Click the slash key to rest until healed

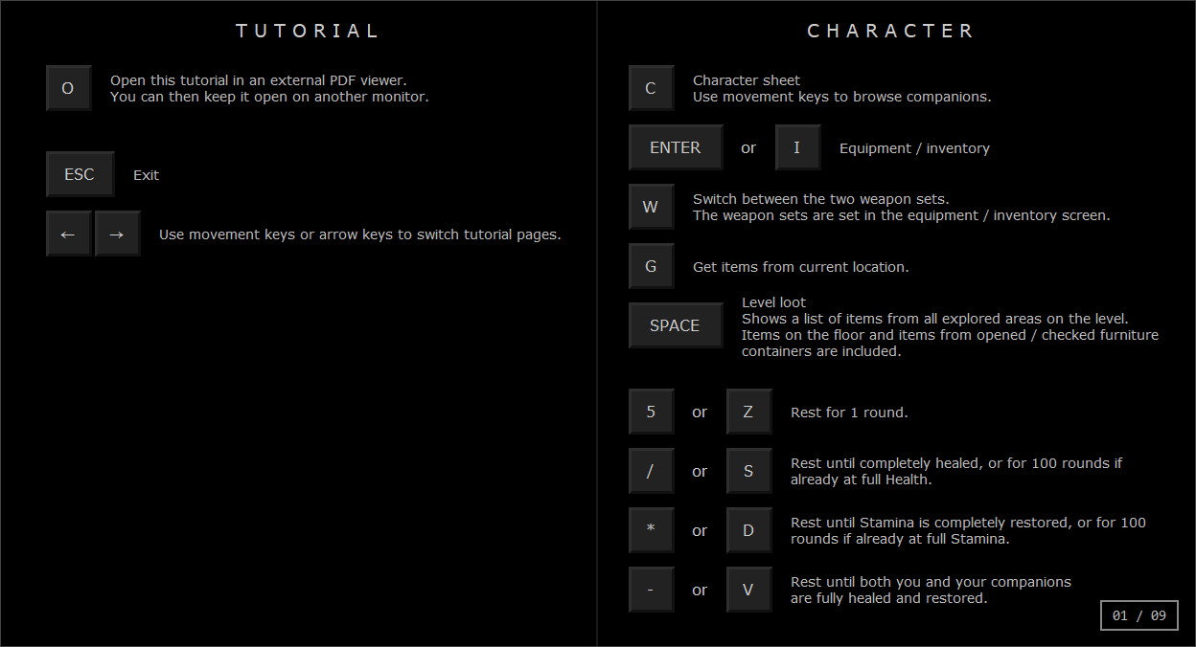651,471
